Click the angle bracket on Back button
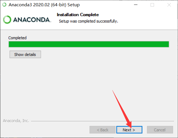This screenshot has width=178, height=138. pos(98,130)
